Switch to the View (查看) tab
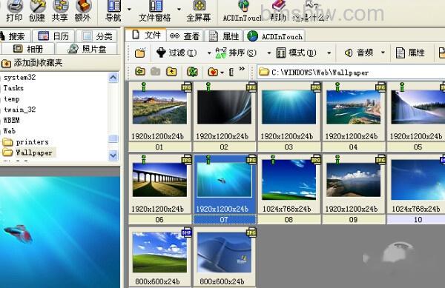The image size is (445, 288). click(x=185, y=36)
